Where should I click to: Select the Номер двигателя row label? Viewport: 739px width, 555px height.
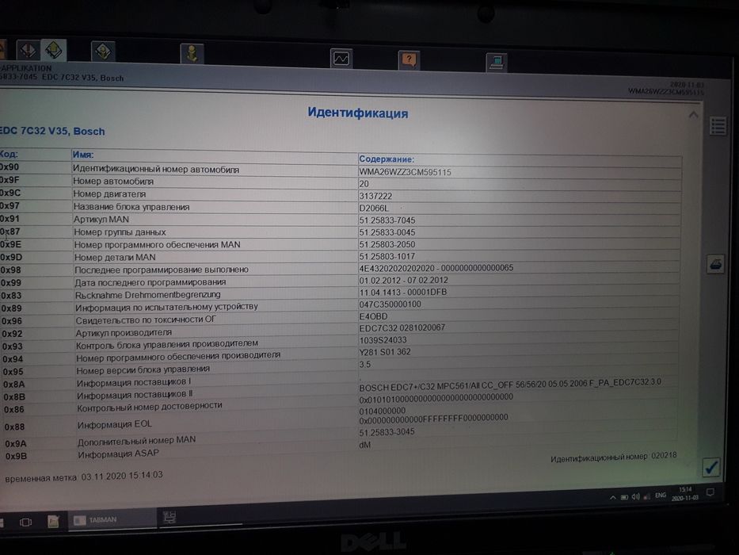click(x=109, y=194)
